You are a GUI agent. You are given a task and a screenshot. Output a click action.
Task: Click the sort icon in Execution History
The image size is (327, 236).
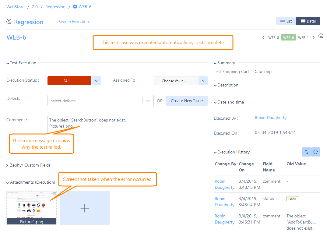(307, 152)
